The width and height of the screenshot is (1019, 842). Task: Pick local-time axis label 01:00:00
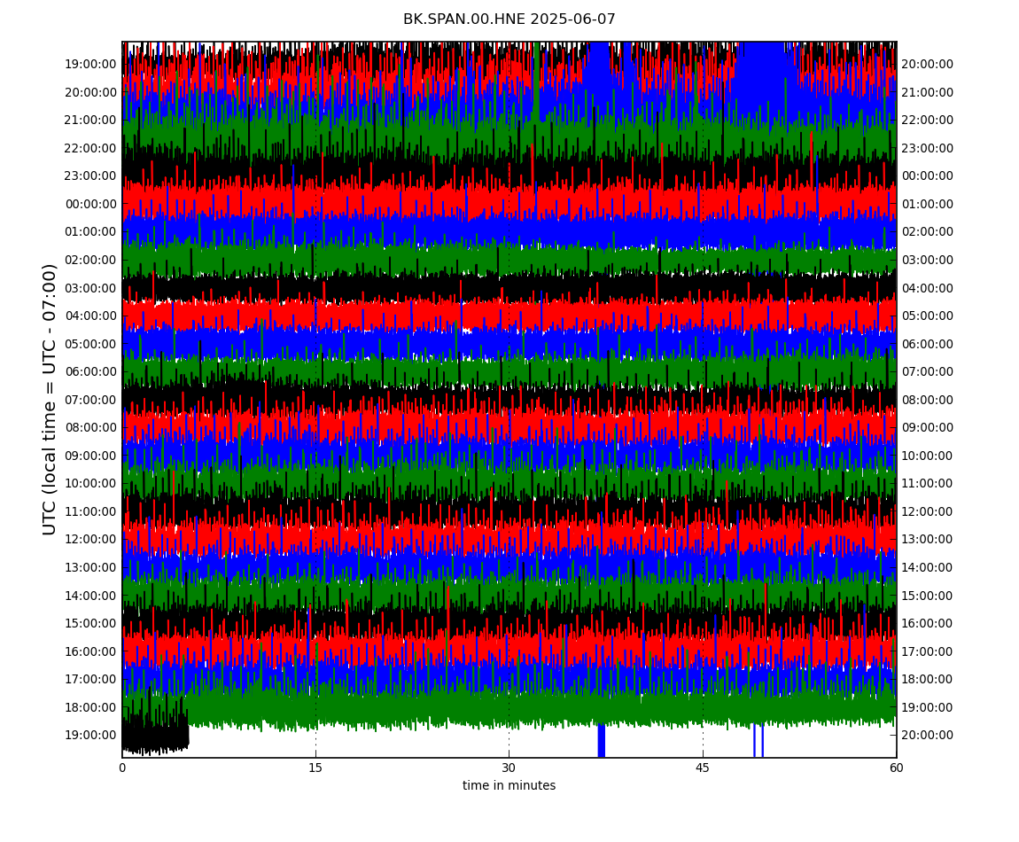[928, 204]
